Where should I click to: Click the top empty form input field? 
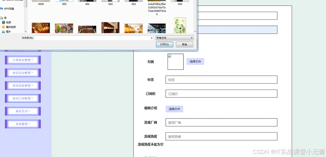coord(238,16)
